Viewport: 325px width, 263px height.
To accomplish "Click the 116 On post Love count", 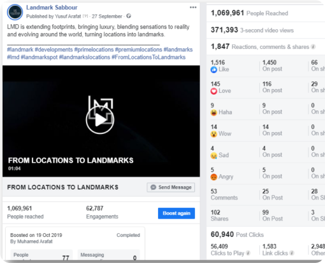I will coord(272,87).
